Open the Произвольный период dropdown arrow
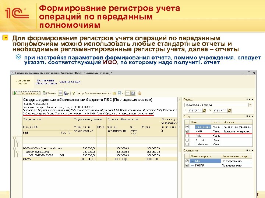Image resolution: width=265 pixels, height=198 pixels. (251, 105)
